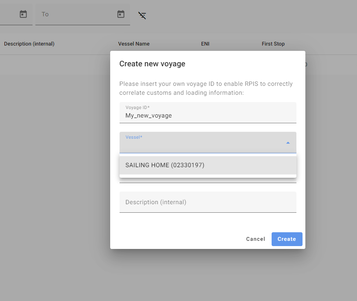Sort by the Description (internal) column header
Image resolution: width=357 pixels, height=301 pixels.
(29, 44)
